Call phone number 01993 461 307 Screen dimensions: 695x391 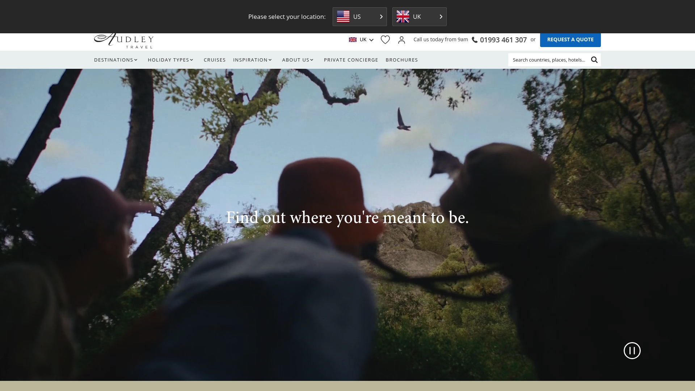[503, 40]
